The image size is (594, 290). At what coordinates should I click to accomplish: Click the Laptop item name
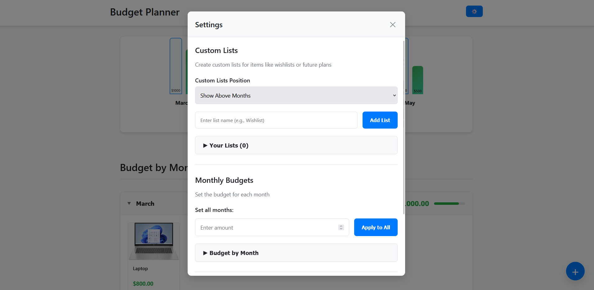[140, 269]
